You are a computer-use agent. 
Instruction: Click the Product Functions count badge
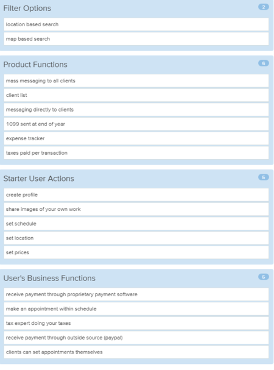[264, 63]
